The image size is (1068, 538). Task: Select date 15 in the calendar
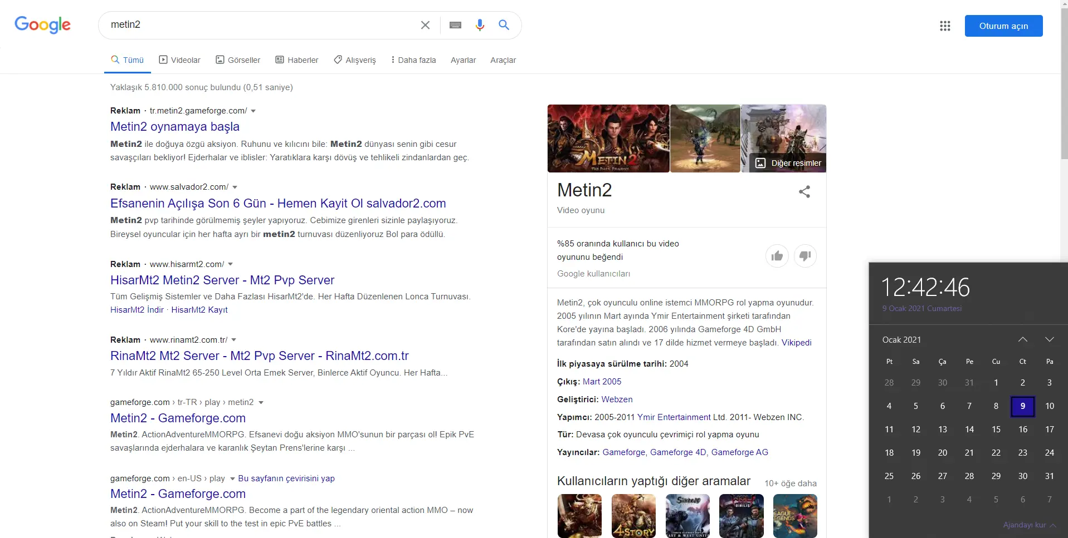[x=996, y=430]
